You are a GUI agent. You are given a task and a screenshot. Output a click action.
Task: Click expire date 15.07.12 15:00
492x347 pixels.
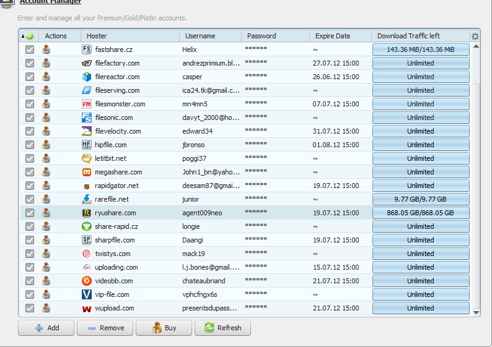coord(336,267)
